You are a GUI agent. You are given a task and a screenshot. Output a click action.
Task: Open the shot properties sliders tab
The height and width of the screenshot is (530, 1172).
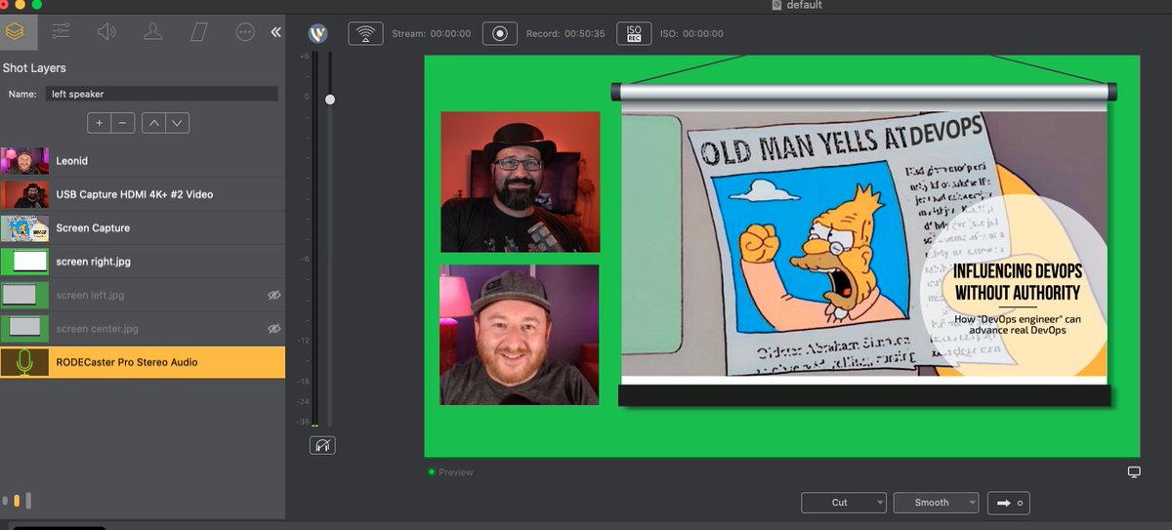pyautogui.click(x=61, y=31)
